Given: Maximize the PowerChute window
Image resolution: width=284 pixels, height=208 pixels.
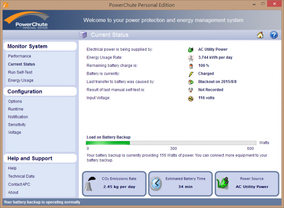Looking at the screenshot, I should pyautogui.click(x=263, y=4).
